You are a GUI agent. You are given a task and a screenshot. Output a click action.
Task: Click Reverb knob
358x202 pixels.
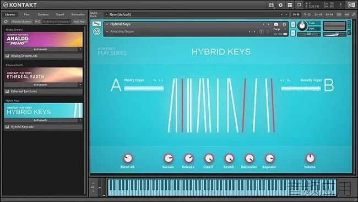pyautogui.click(x=229, y=158)
